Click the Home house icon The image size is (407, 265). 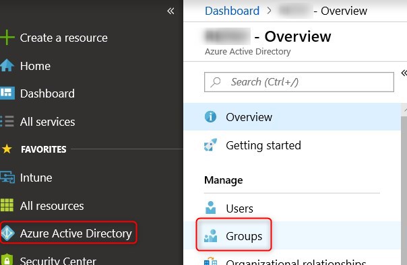tap(7, 65)
